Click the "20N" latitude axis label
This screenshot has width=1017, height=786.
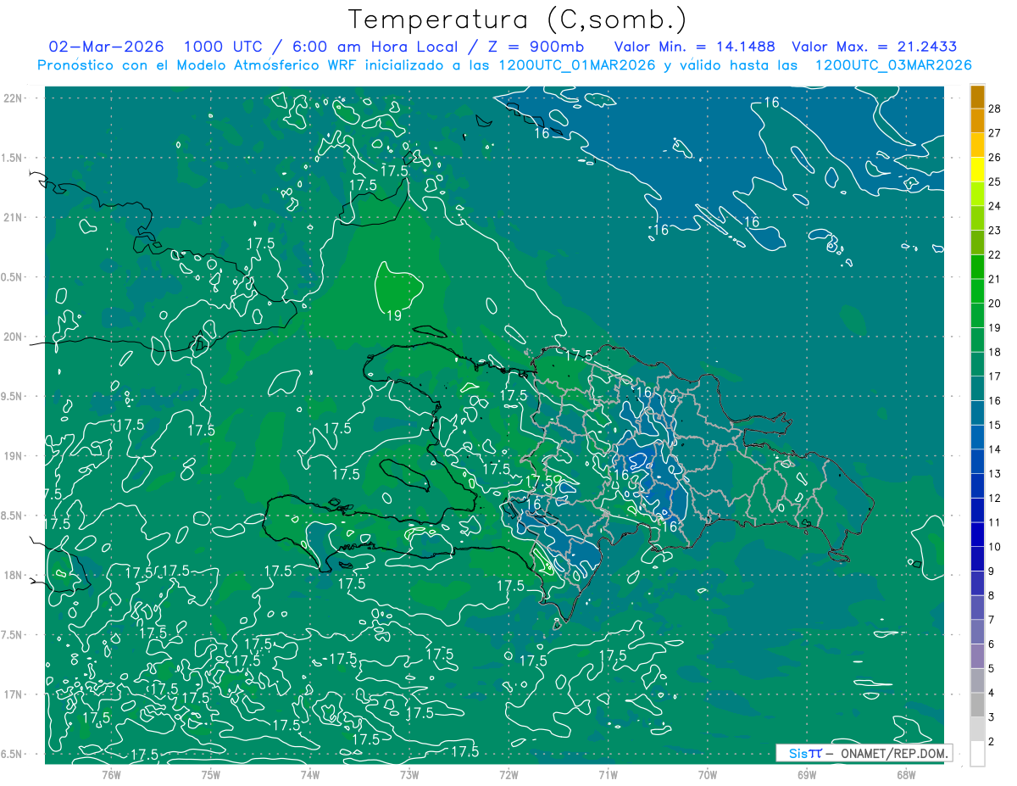pos(14,337)
